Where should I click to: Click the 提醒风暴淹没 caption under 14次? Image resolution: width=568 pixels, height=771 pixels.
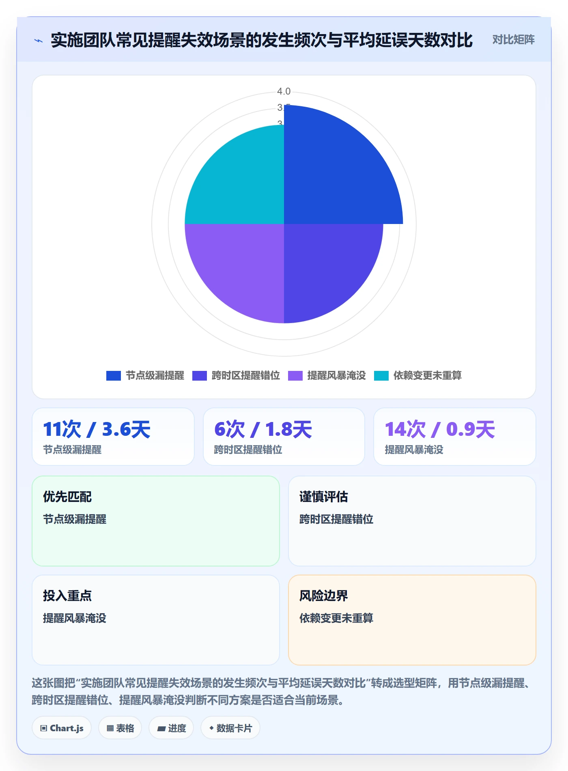[x=414, y=450]
